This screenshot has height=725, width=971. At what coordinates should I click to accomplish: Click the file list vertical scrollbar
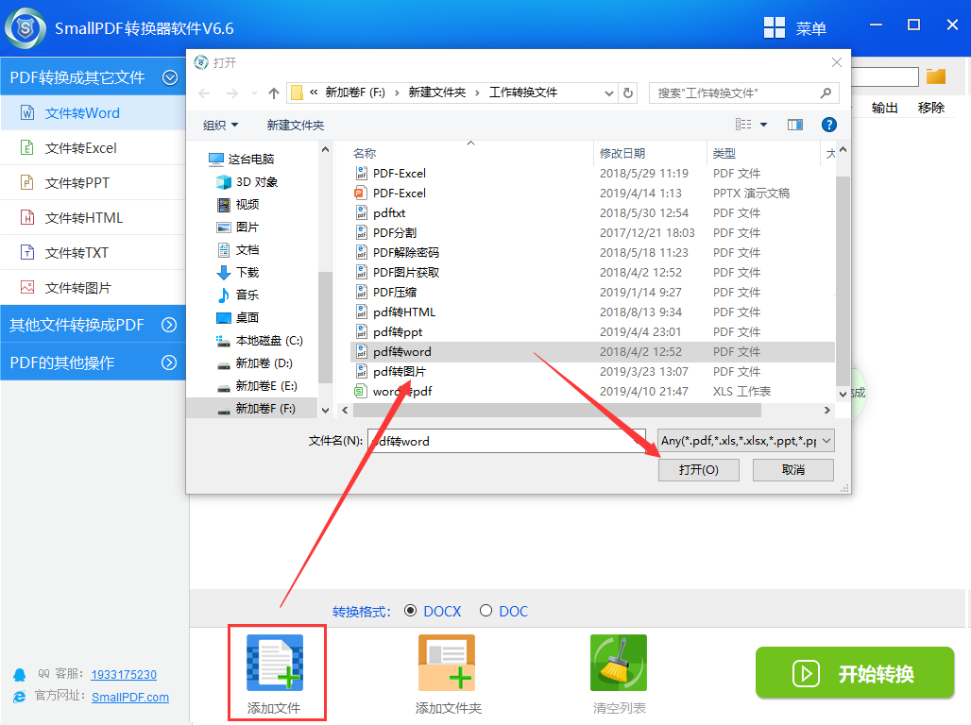tap(843, 281)
